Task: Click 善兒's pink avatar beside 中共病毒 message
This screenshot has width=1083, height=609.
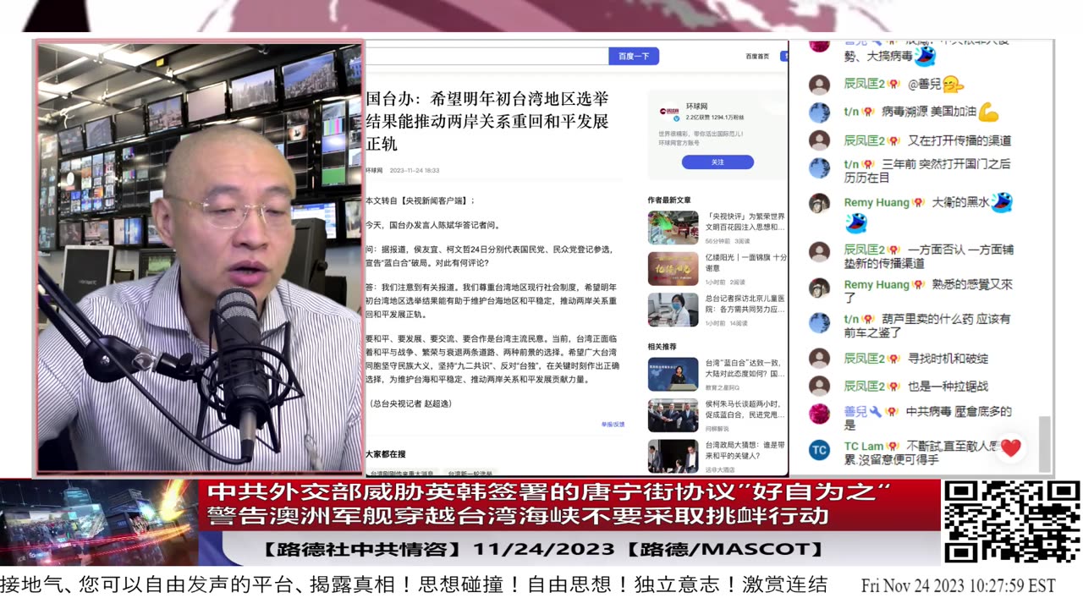Action: click(819, 414)
